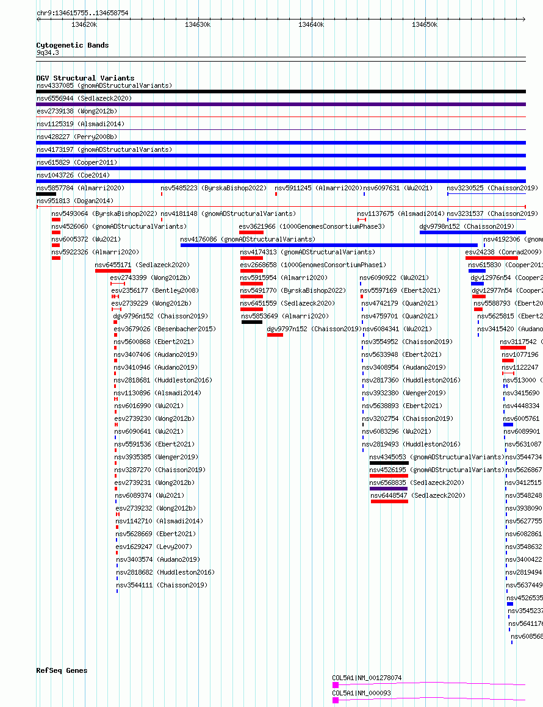Click red bar under nsv6455171
The image size is (543, 707).
click(113, 271)
